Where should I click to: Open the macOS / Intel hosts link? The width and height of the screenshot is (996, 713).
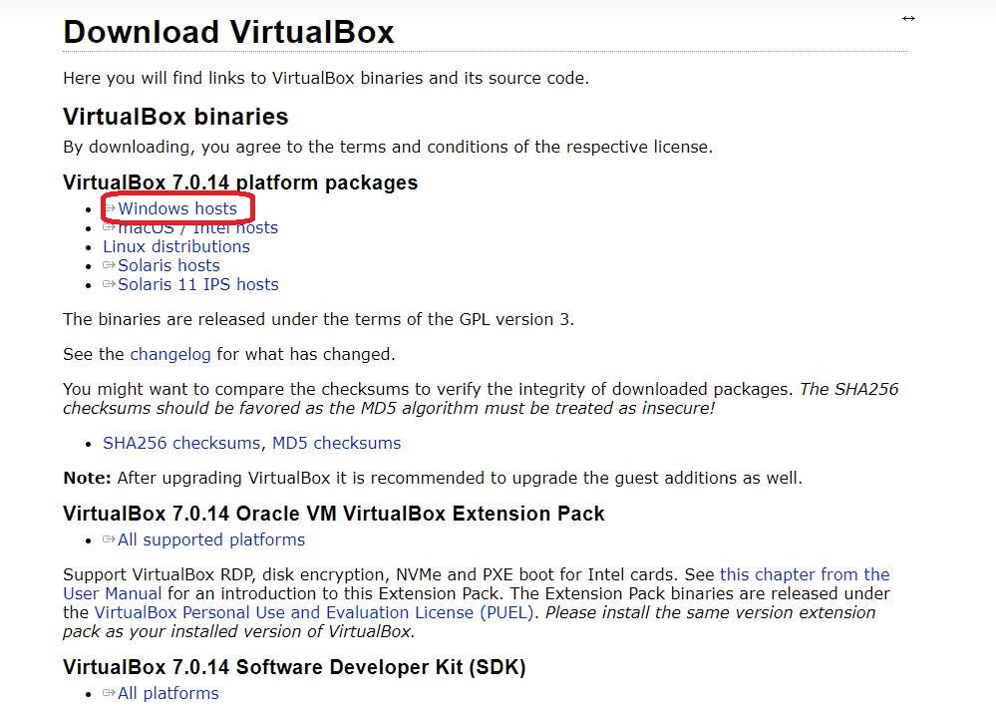coord(197,227)
